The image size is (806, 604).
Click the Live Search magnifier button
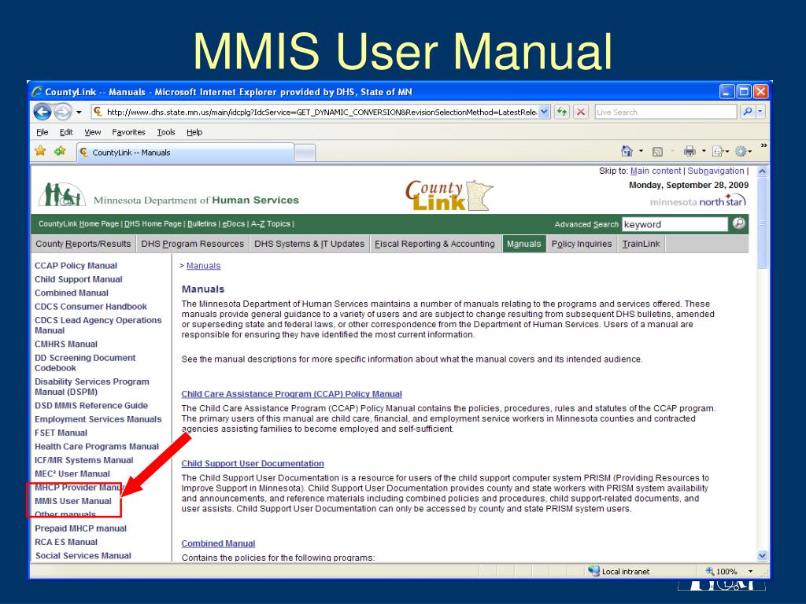[748, 112]
